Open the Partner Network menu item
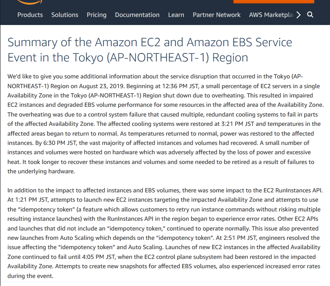Image resolution: width=330 pixels, height=286 pixels. (x=216, y=15)
